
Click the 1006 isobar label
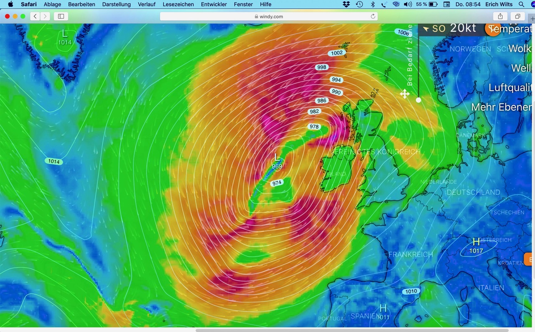(x=403, y=33)
